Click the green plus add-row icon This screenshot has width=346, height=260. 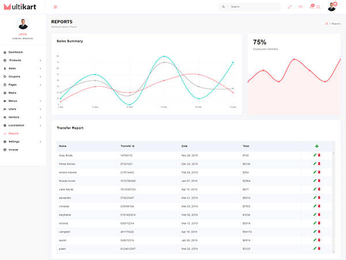click(317, 146)
